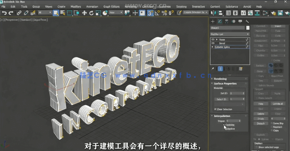The height and width of the screenshot is (151, 290).
Task: Collapse the Surface Properties rollout
Action: [225, 83]
